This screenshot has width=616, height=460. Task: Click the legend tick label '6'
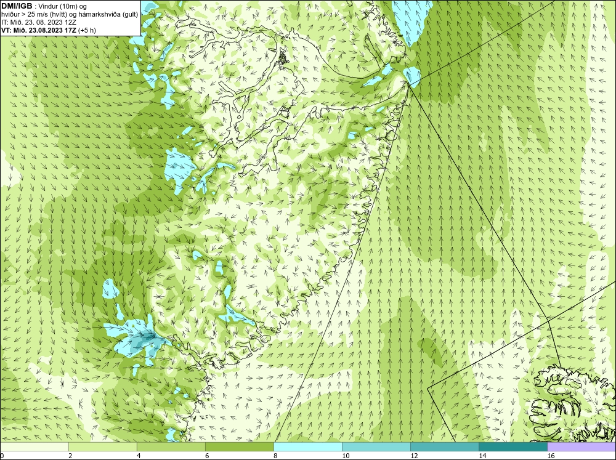[x=207, y=456]
